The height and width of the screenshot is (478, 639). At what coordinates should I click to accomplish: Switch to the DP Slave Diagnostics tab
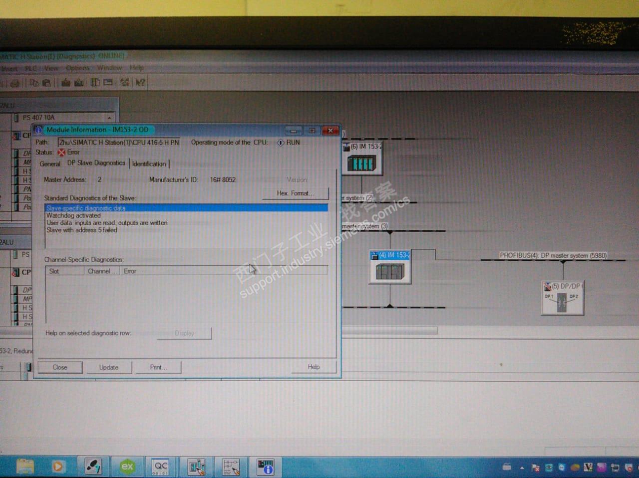(96, 163)
